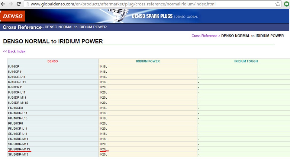Image resolution: width=290 pixels, height=168 pixels.
Task: Select the KJ20DR-M11S cell
Action: 53,103
